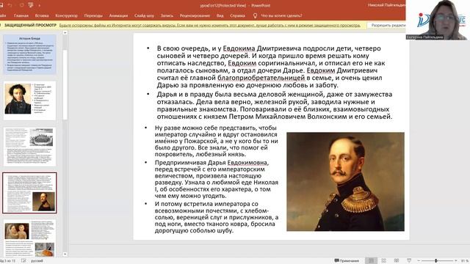Click the protected view warning message link
Image resolution: width=470 pixels, height=264 pixels.
tap(210, 26)
